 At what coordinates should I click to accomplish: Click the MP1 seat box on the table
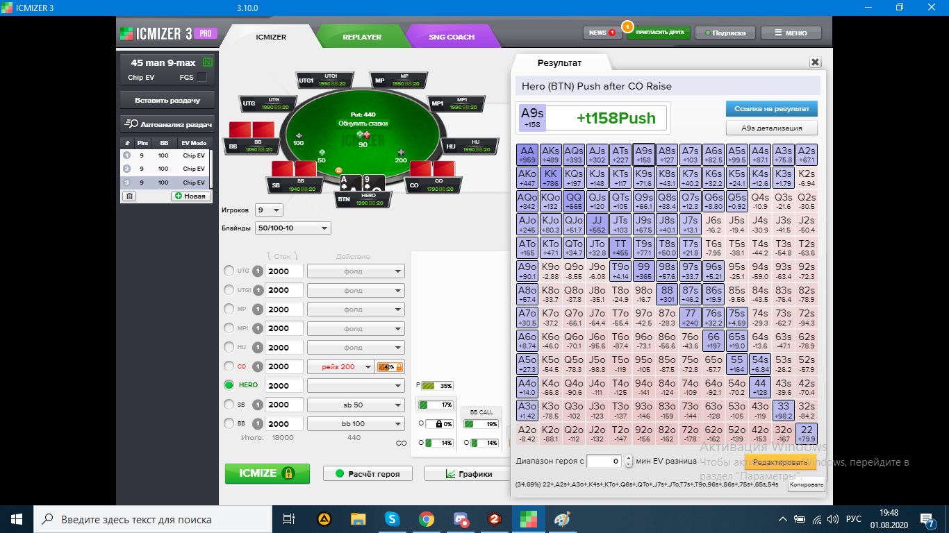(x=455, y=103)
